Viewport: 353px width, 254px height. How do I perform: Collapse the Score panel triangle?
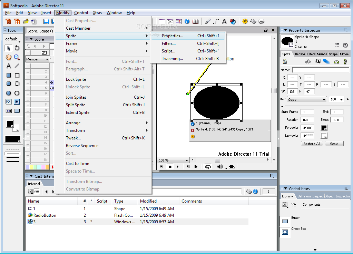[x=31, y=39]
